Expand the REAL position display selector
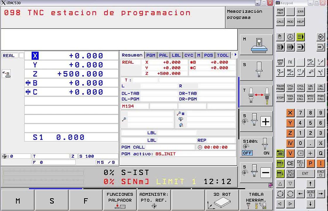328x211 pixels. (21, 55)
